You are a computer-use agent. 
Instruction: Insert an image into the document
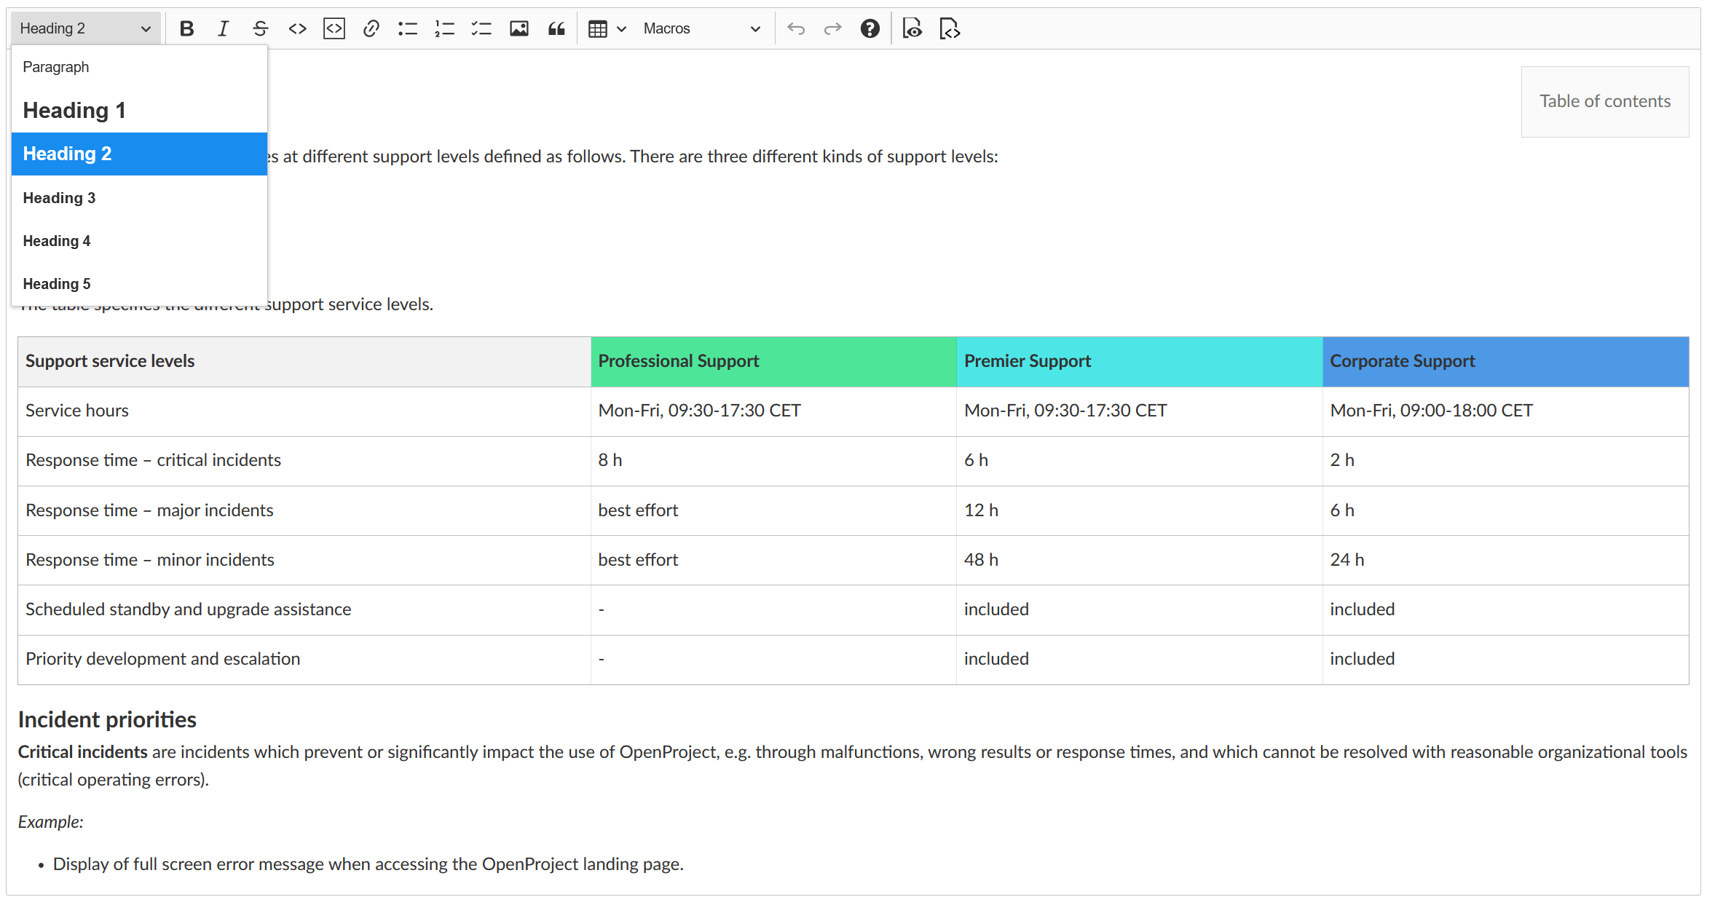pyautogui.click(x=519, y=28)
